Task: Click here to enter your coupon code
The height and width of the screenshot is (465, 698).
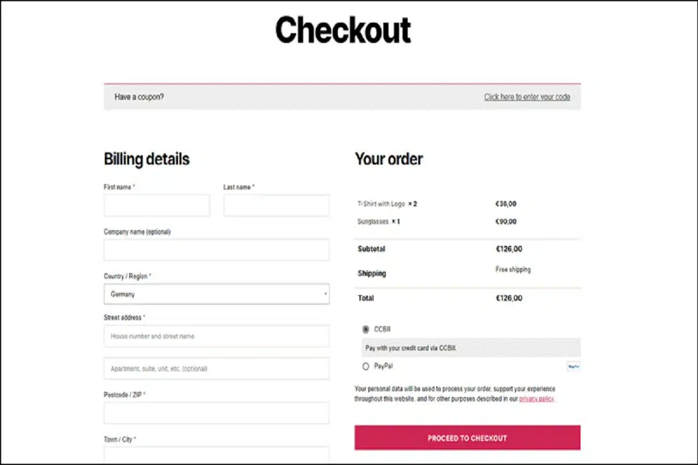Action: point(528,97)
